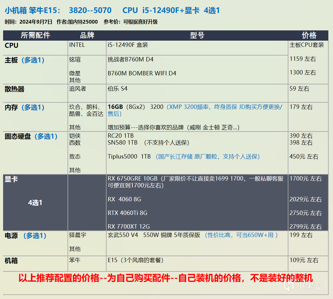Click the 玖合、朗科、 brand text
333x299 pixels.
(86, 107)
